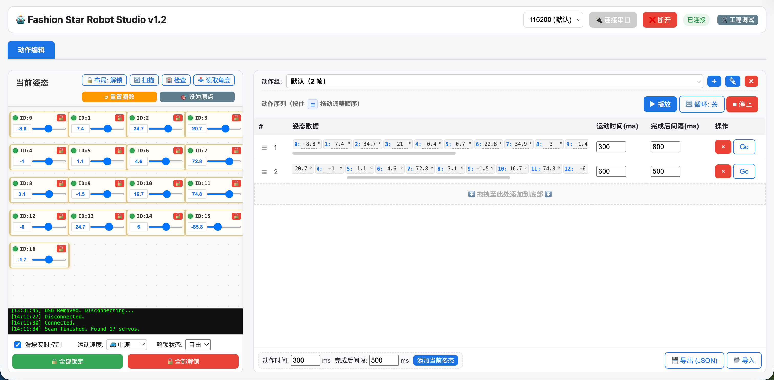Toggle loop mode button (循环: 关)
The width and height of the screenshot is (774, 380).
point(701,104)
